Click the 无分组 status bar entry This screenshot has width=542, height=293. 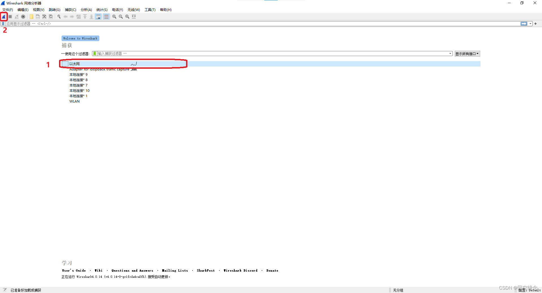[x=398, y=290]
